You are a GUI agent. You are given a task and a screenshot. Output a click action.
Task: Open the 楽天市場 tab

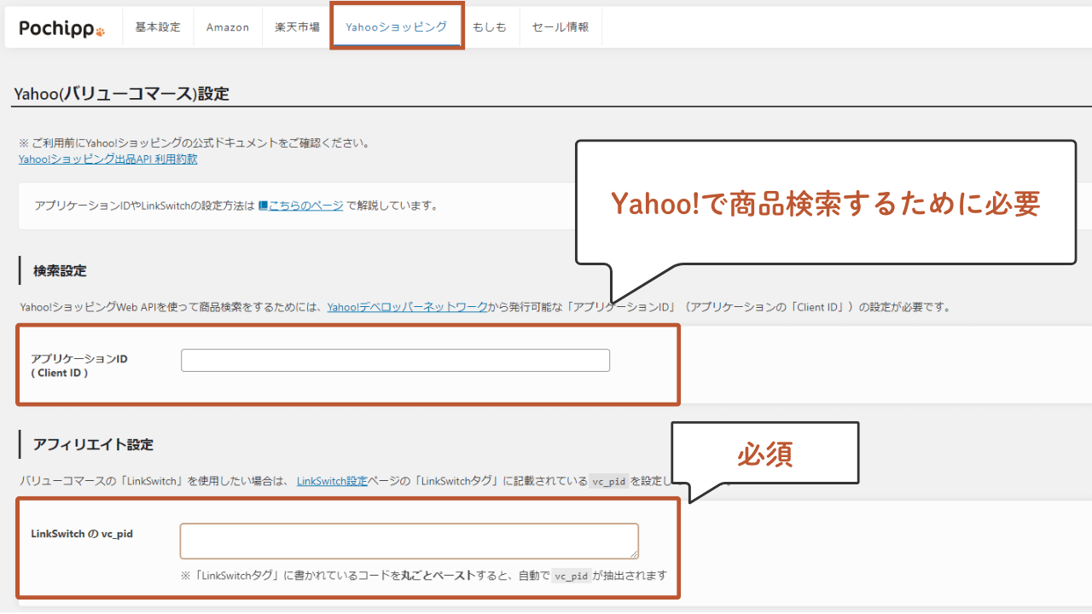297,27
